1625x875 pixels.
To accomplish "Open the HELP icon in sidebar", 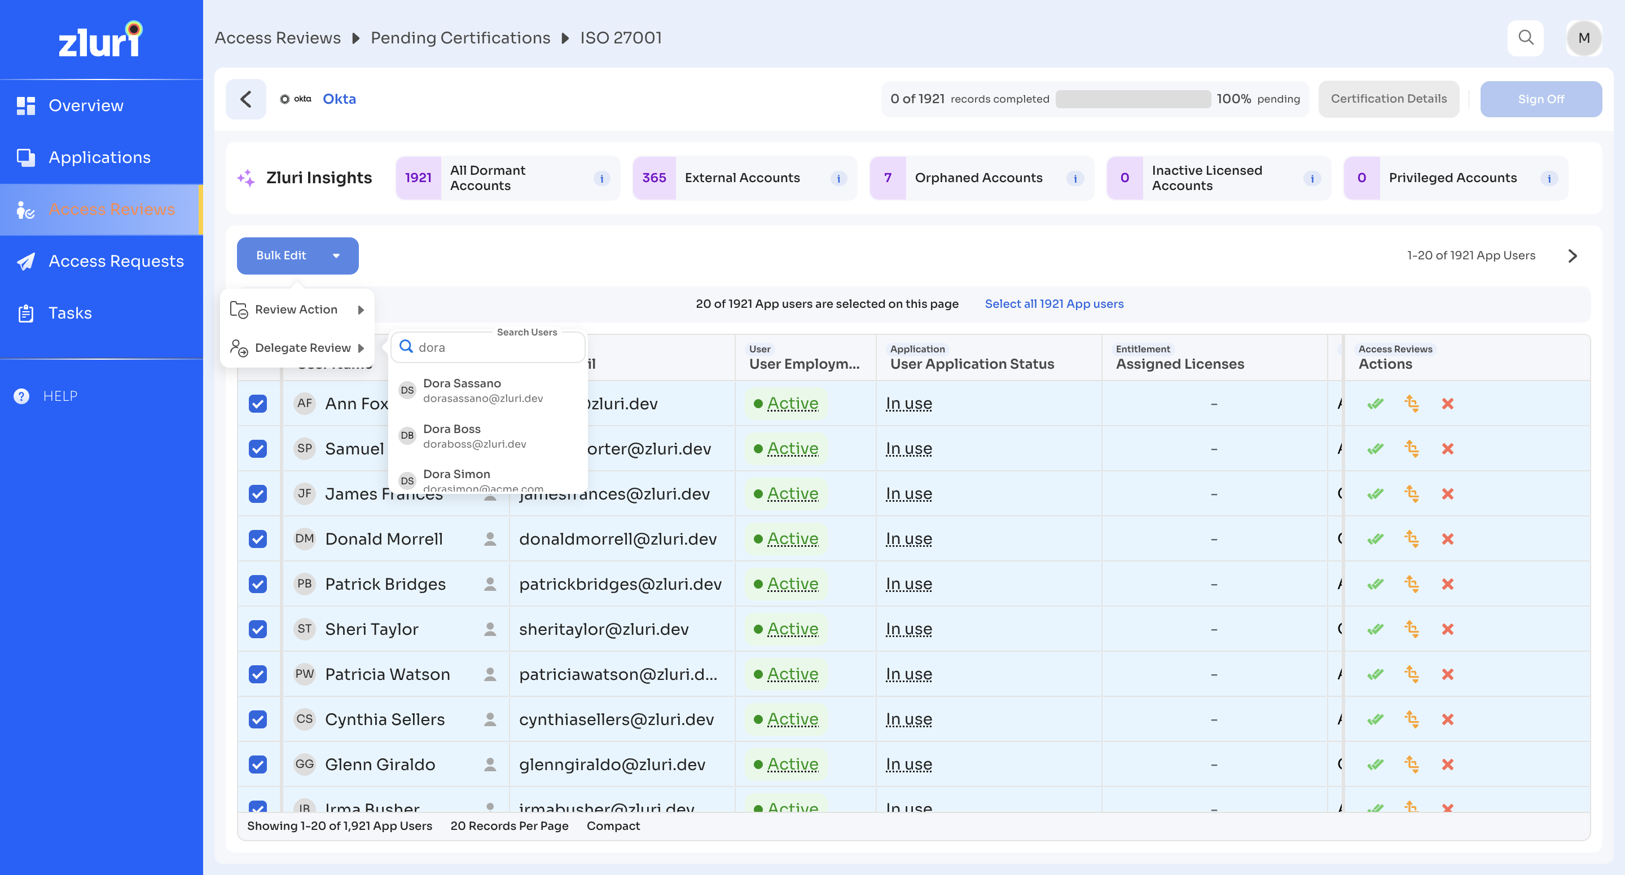I will click(x=21, y=396).
